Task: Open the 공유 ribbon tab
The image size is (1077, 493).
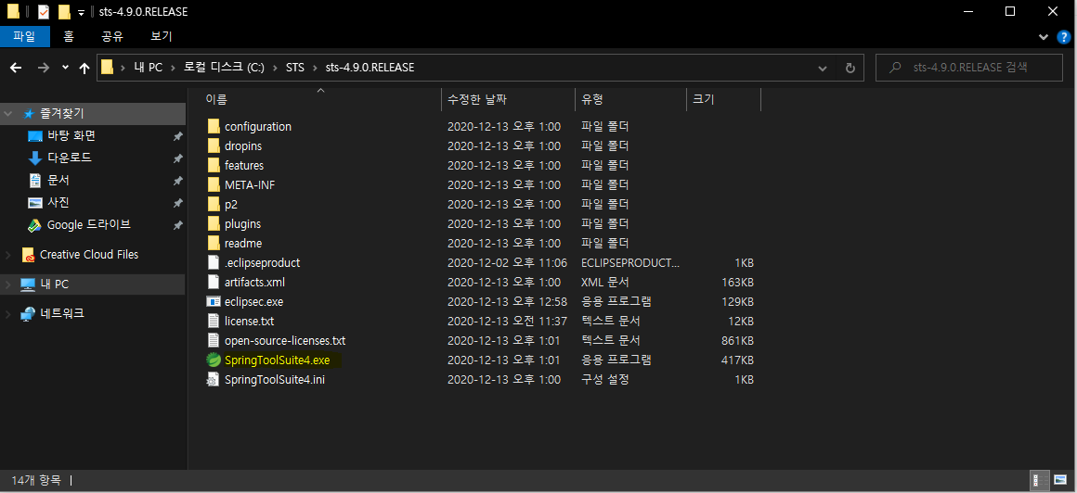Action: pos(112,36)
